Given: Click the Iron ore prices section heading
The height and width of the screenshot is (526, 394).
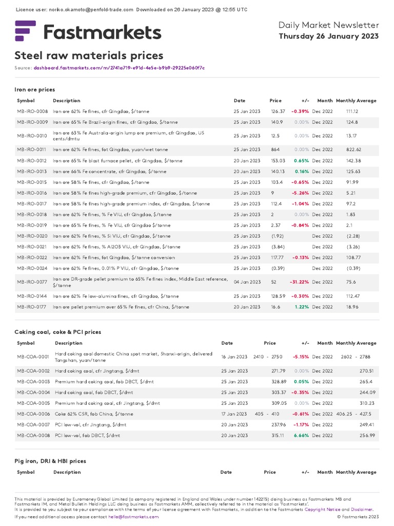Looking at the screenshot, I should [x=34, y=89].
